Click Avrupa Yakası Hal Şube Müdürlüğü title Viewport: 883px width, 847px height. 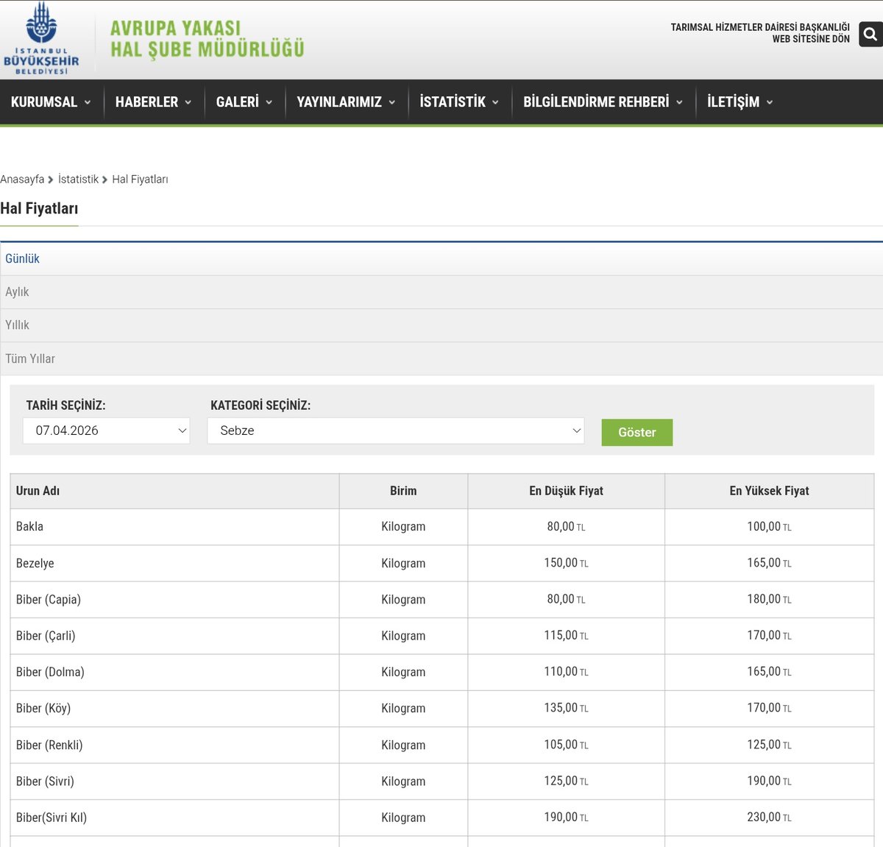[207, 39]
